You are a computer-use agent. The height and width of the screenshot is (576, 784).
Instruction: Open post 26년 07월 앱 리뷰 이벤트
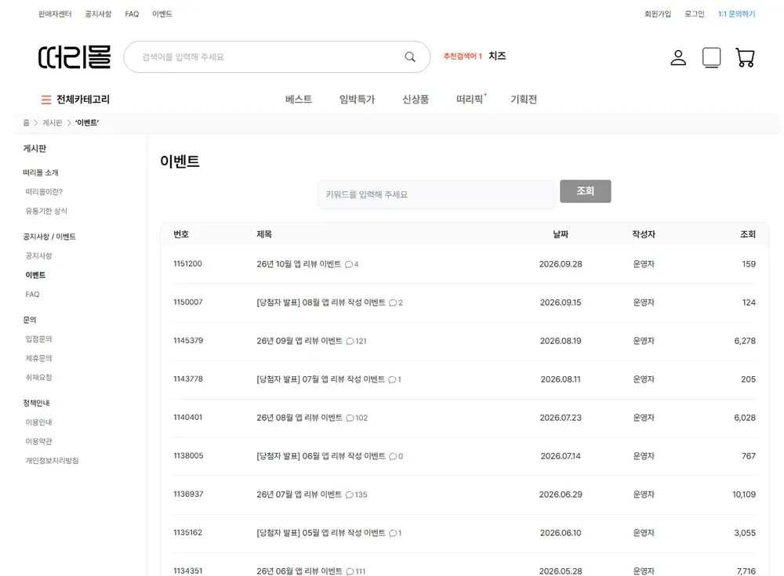point(299,494)
